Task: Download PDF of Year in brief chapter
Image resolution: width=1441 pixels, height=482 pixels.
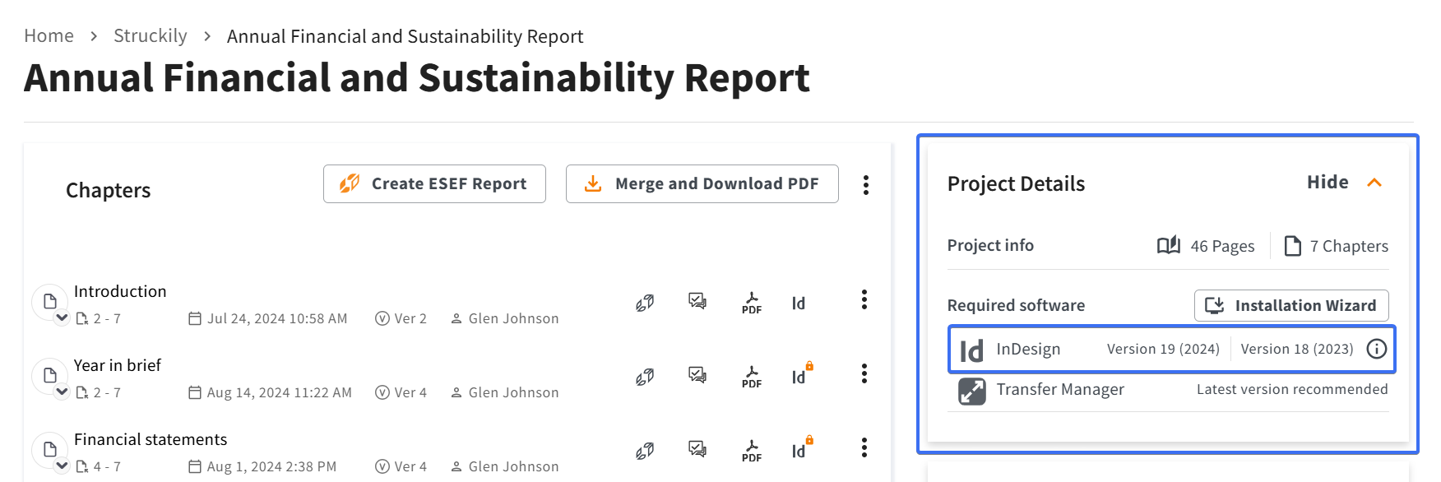Action: coord(752,376)
